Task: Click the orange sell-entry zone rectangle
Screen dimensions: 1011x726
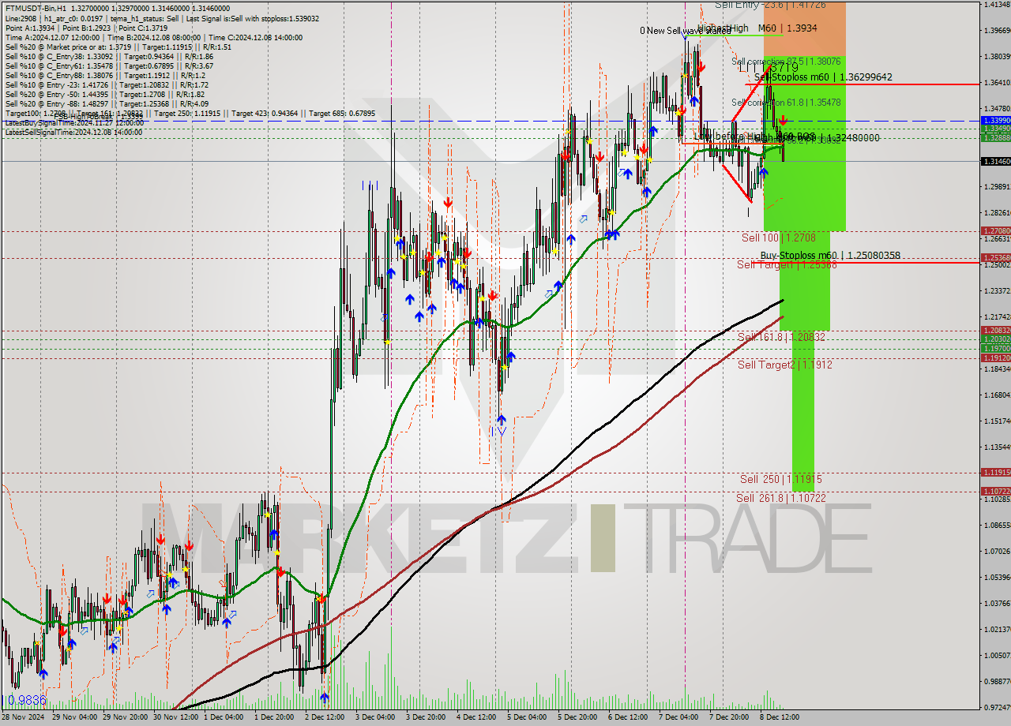Action: coord(805,30)
